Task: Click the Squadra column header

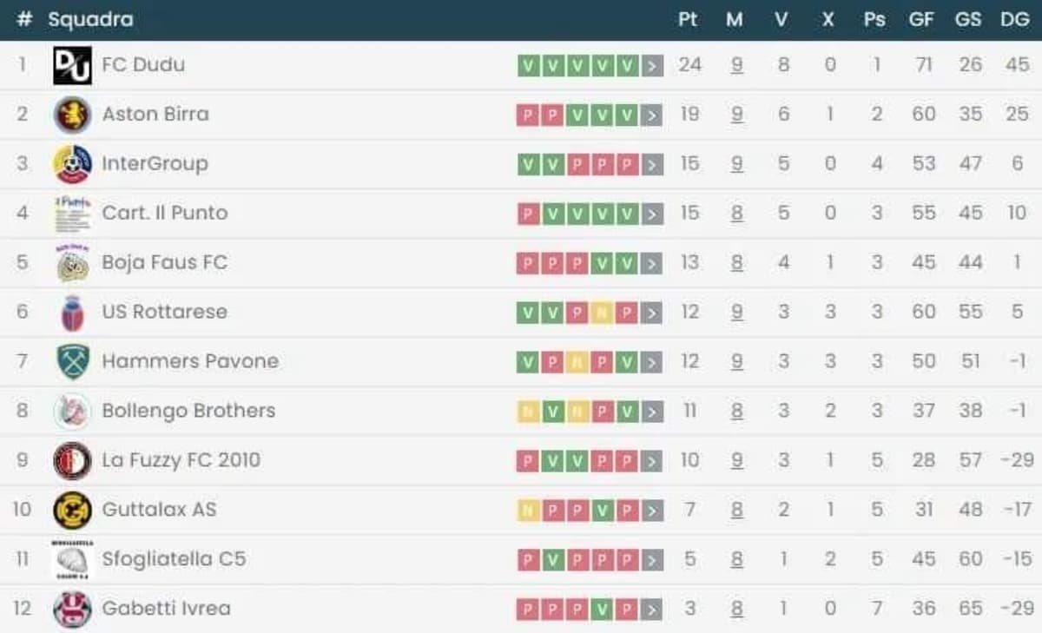Action: coord(90,19)
